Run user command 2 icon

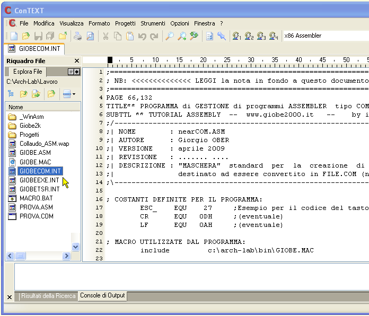[249, 36]
